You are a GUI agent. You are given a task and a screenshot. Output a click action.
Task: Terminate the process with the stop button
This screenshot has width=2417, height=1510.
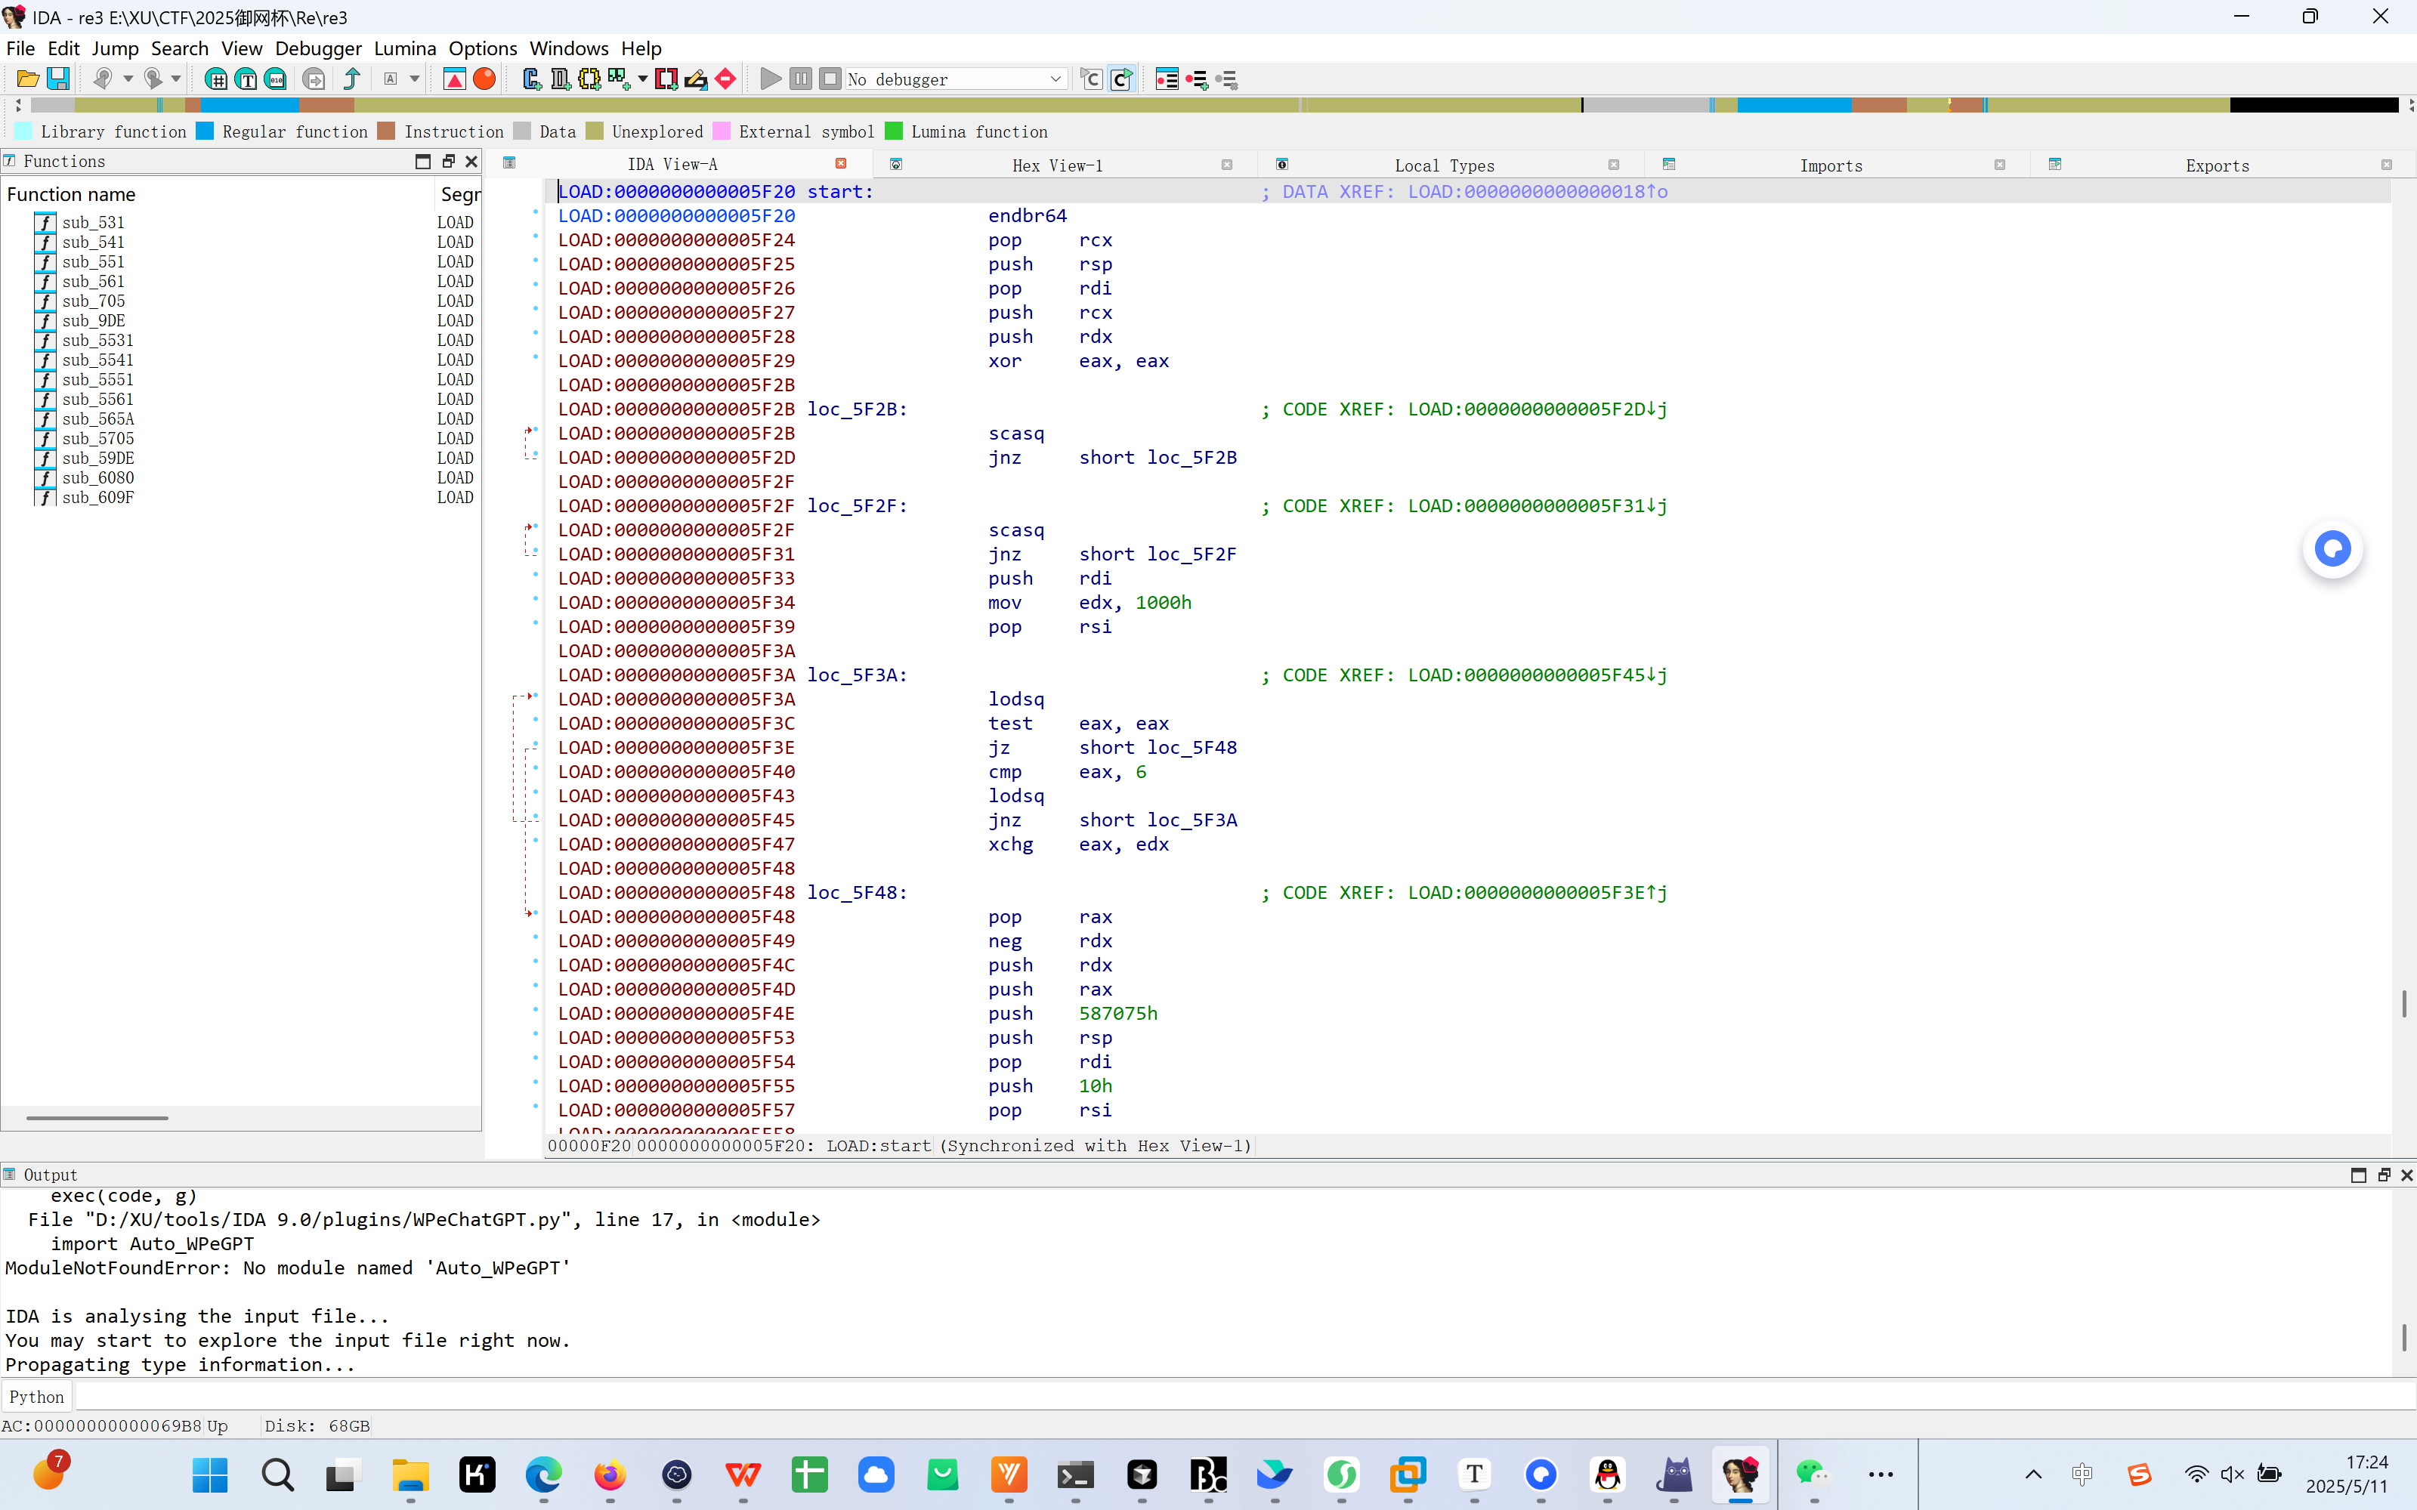click(830, 79)
